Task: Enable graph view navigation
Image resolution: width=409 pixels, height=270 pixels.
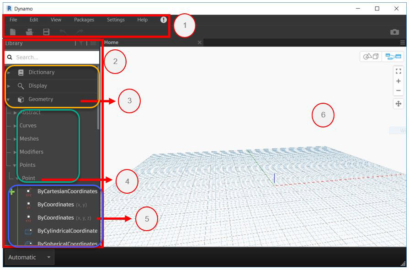Action: pos(393,56)
